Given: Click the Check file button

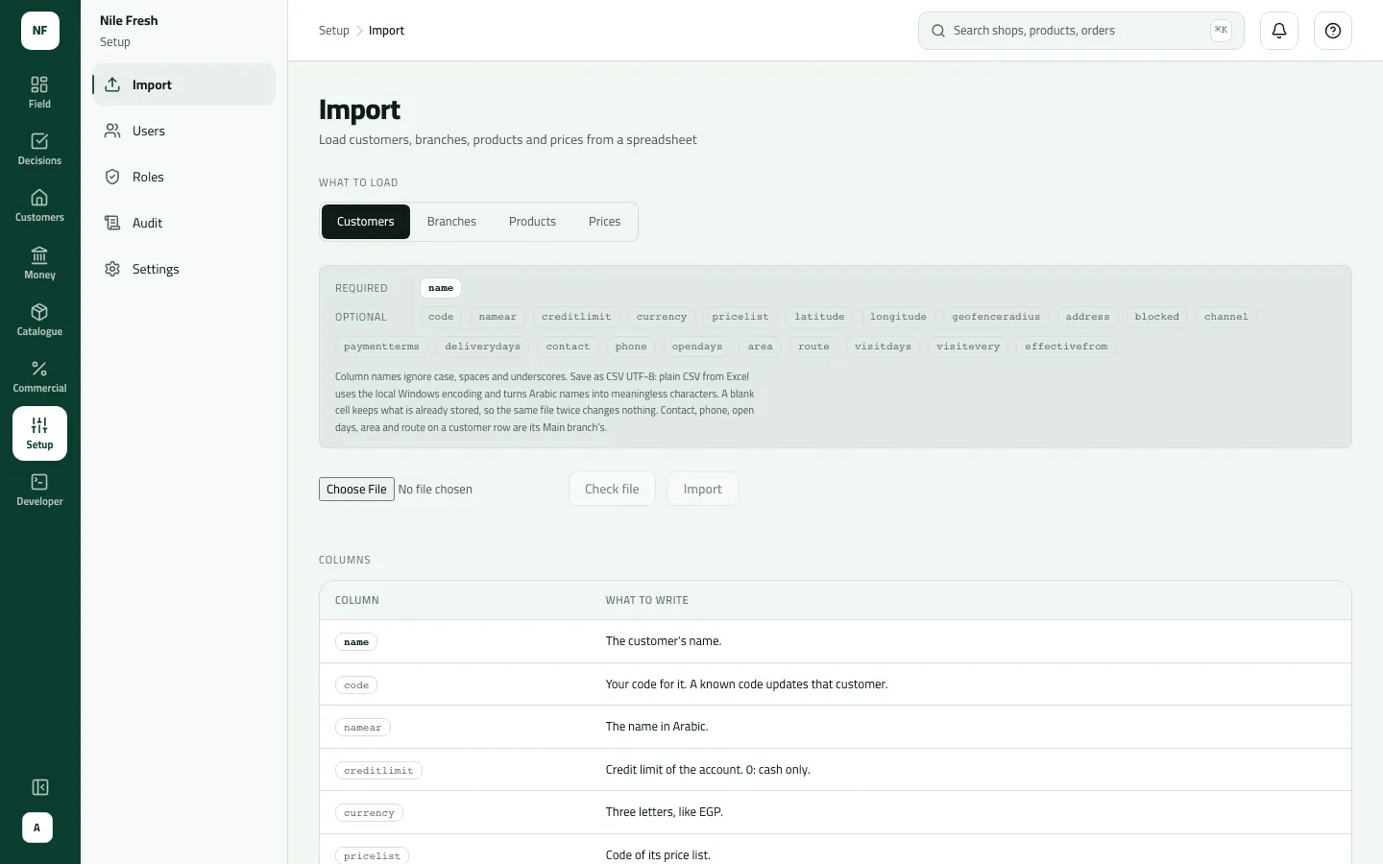Looking at the screenshot, I should pos(612,489).
